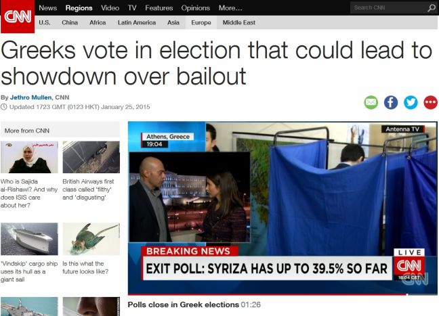Share article on Facebook
Image resolution: width=439 pixels, height=316 pixels.
[x=391, y=102]
